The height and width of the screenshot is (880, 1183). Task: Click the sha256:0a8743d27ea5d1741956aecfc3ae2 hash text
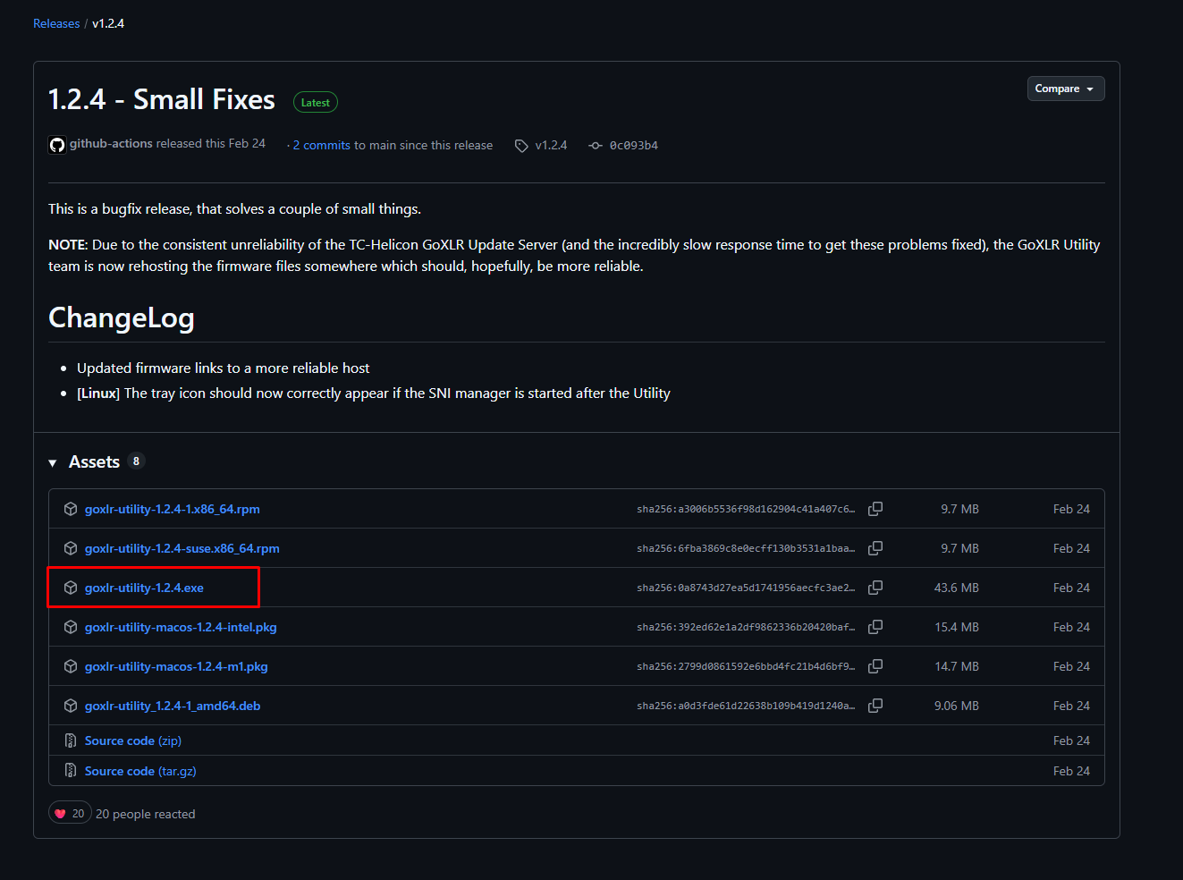click(746, 588)
